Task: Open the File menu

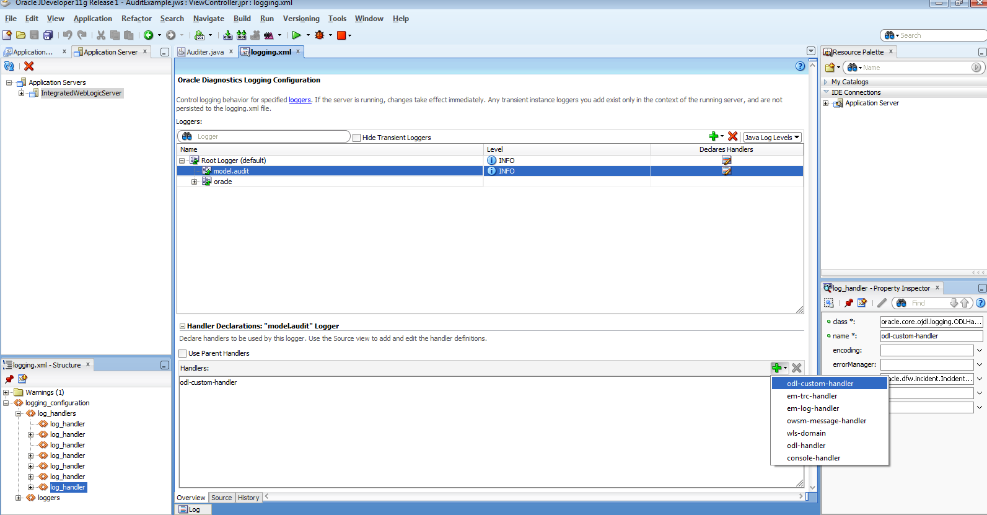Action: (x=11, y=19)
